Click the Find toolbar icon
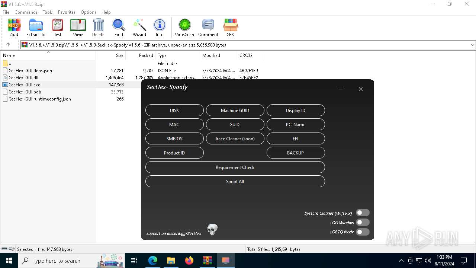This screenshot has width=476, height=268. (119, 28)
